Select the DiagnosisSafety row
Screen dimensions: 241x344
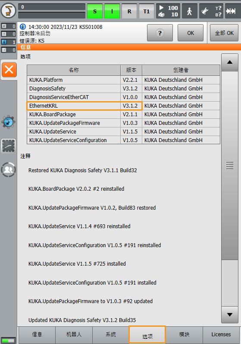click(123, 88)
